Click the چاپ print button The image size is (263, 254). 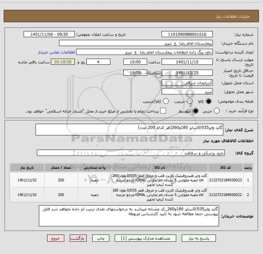coord(101,238)
